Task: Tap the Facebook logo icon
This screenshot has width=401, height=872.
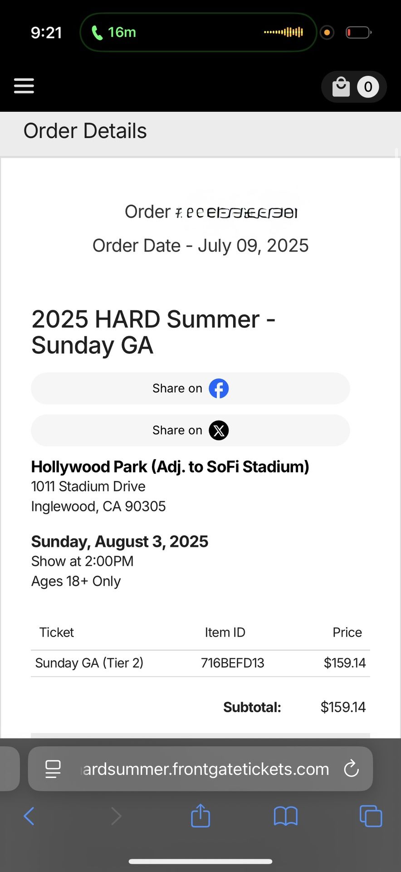Action: (x=219, y=389)
